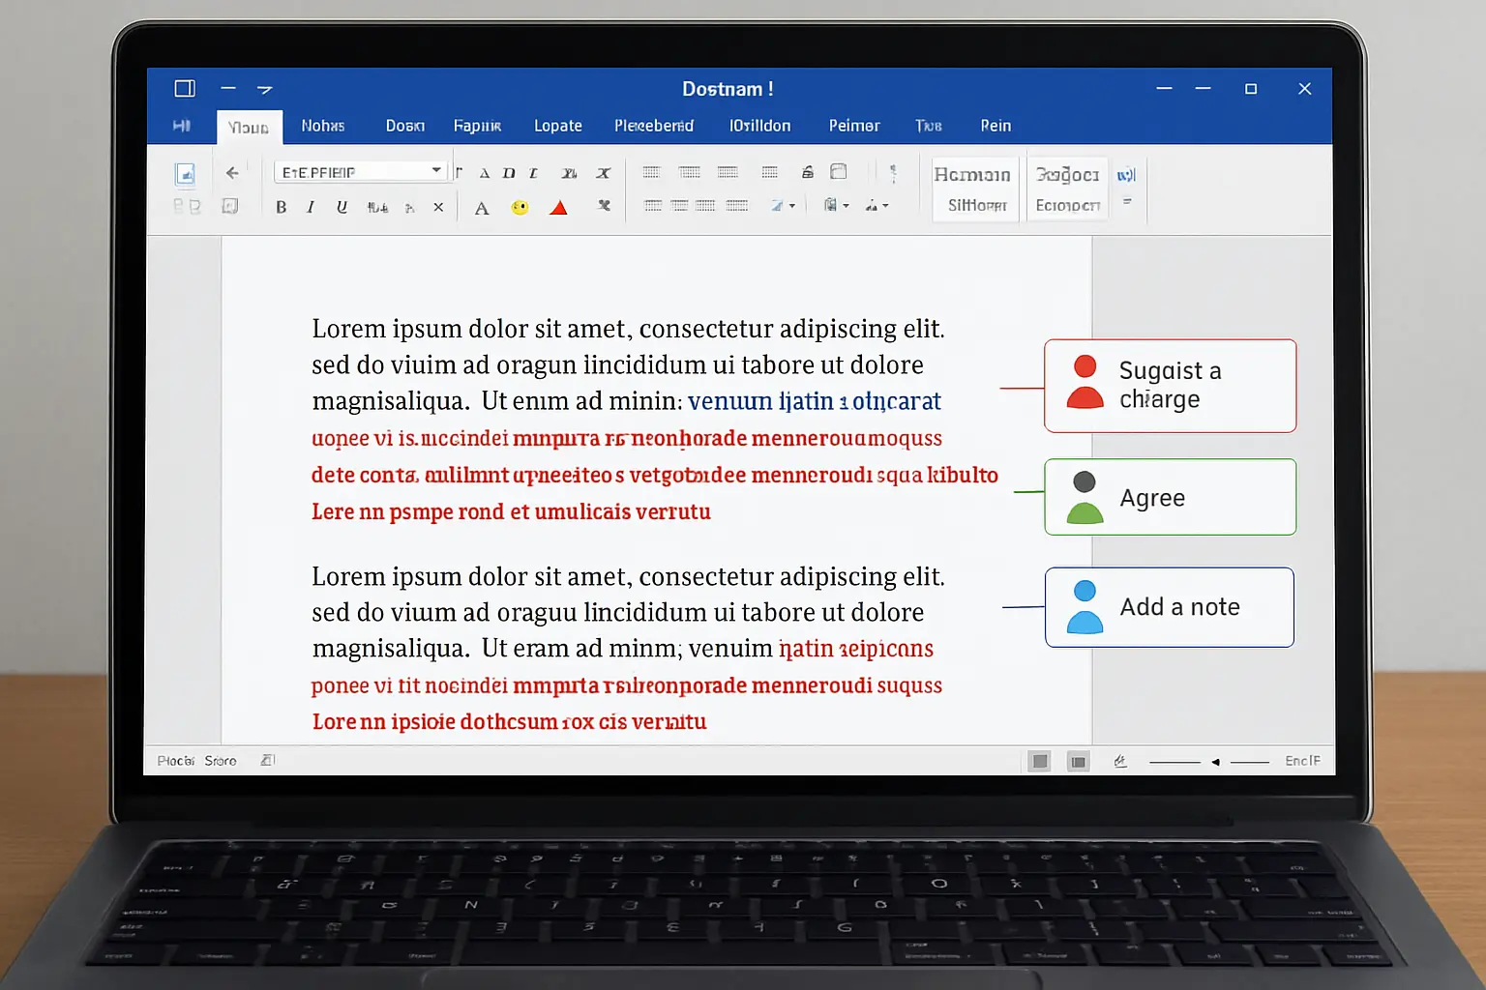Viewport: 1486px width, 990px height.
Task: Click the font box dropdown arrow
Action: pos(436,170)
